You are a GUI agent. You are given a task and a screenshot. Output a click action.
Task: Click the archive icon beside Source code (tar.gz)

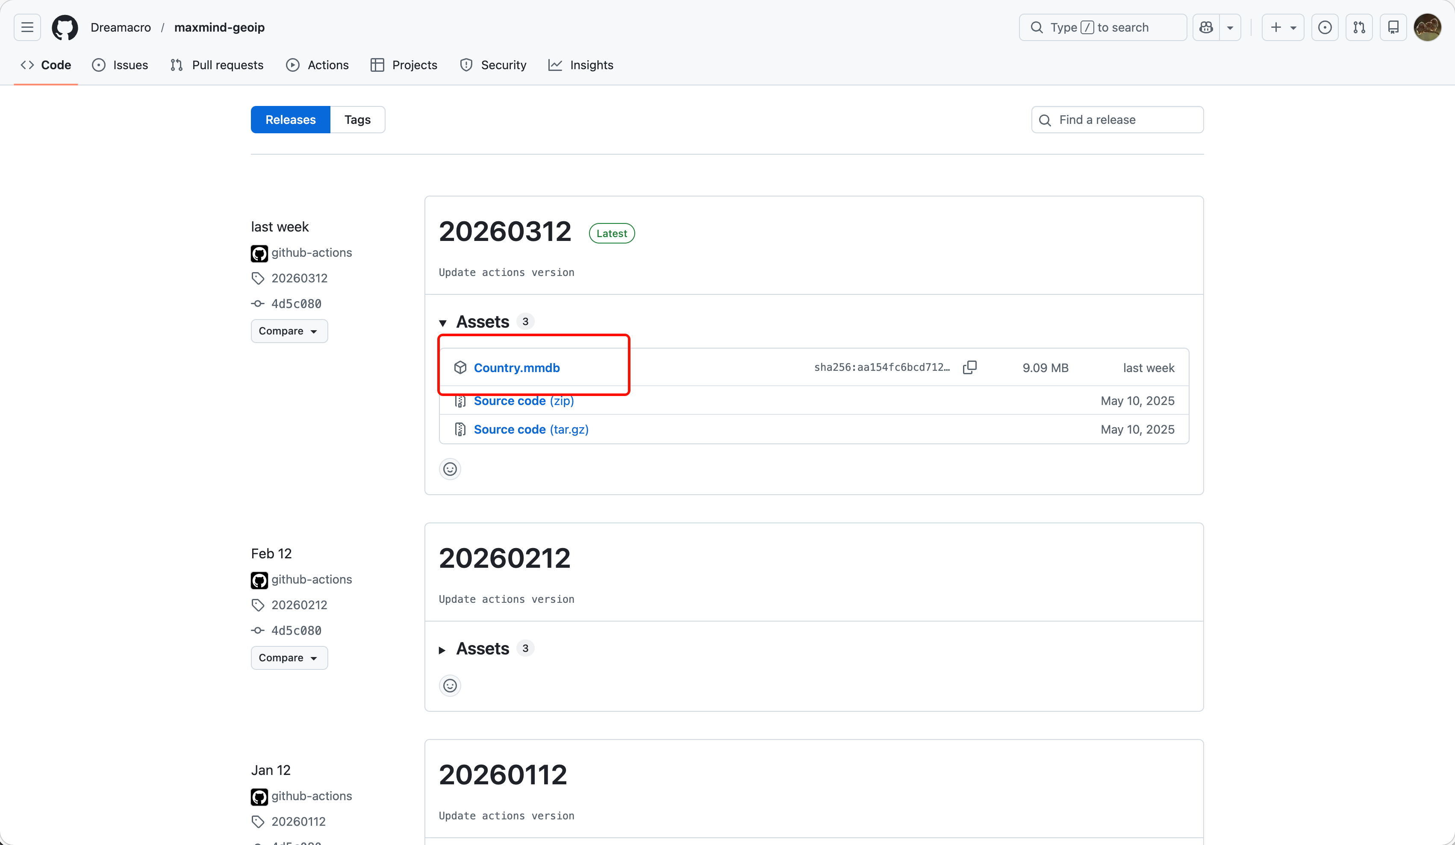tap(460, 429)
